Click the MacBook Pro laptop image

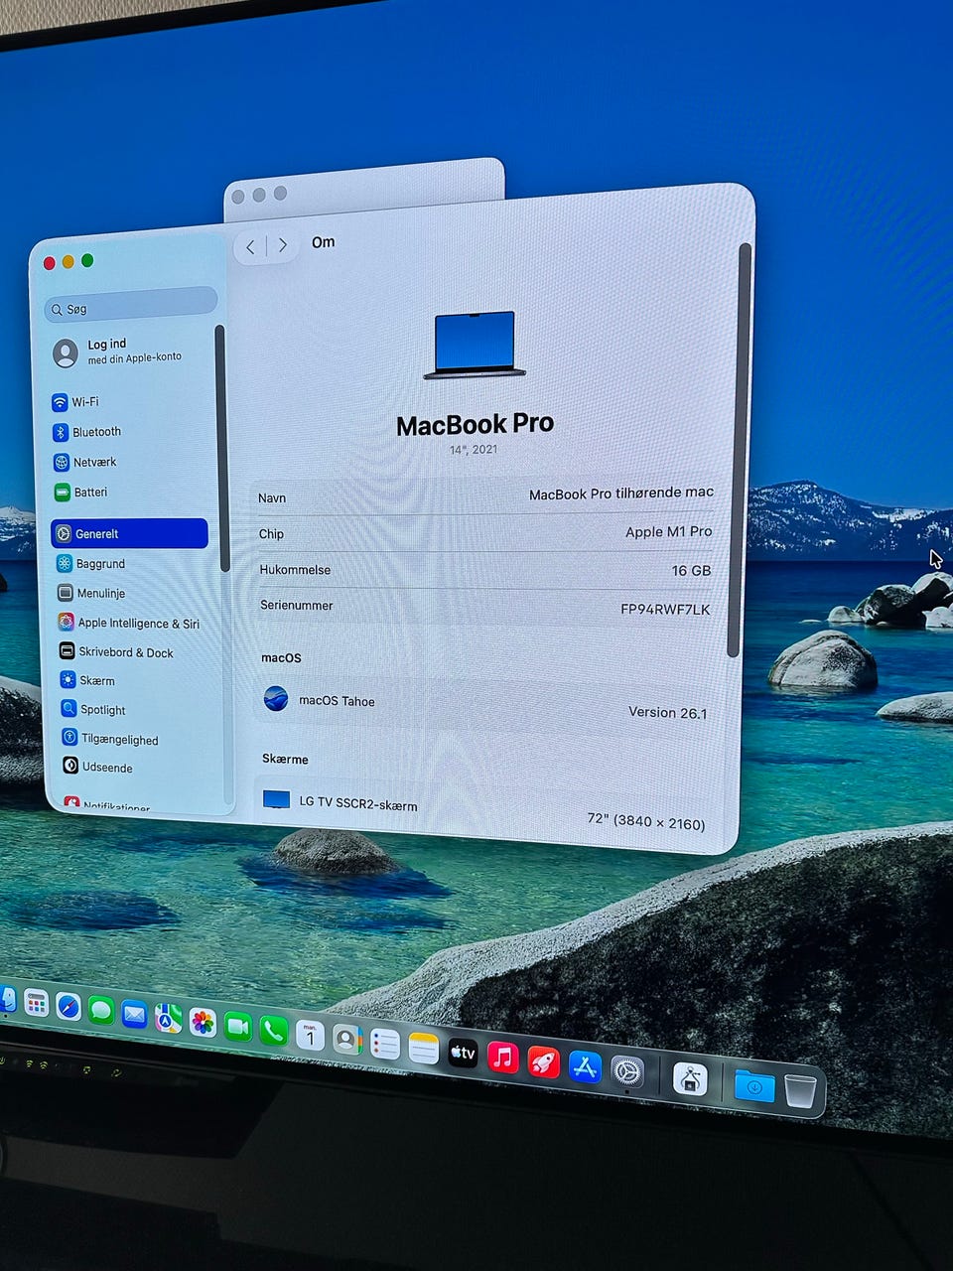tap(475, 346)
